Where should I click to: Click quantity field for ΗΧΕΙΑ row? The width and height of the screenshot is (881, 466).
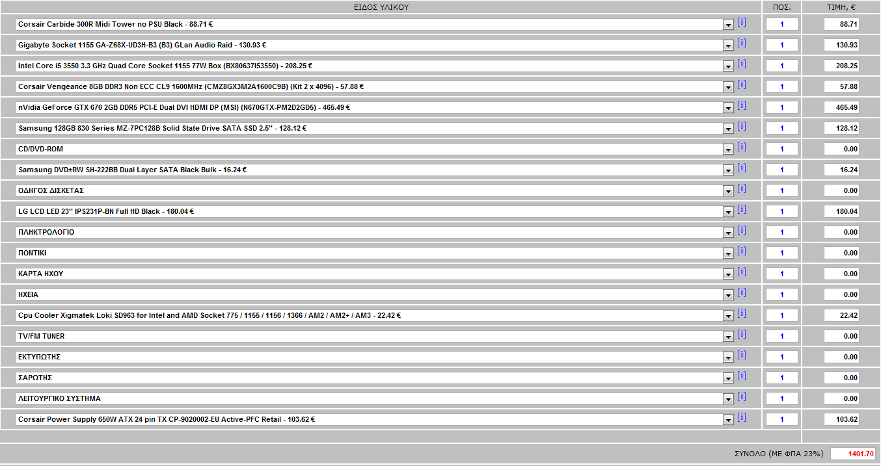(782, 295)
